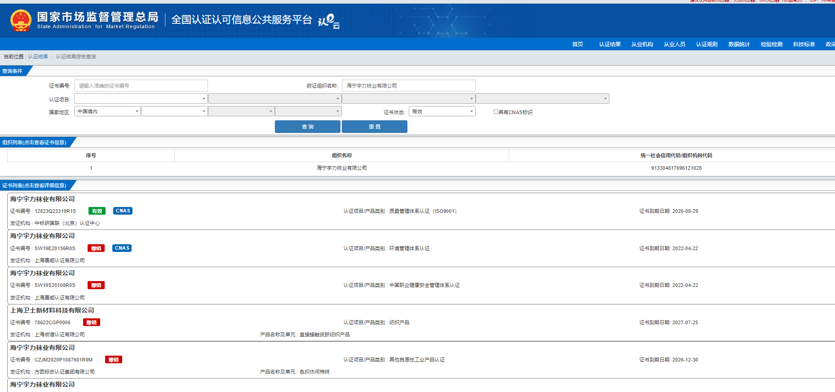Click the 认e云 platform logo icon
This screenshot has height=392, width=835.
coord(329,21)
